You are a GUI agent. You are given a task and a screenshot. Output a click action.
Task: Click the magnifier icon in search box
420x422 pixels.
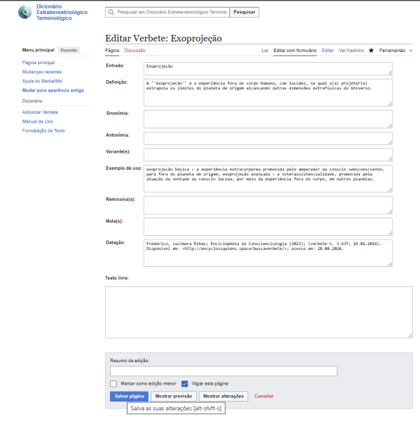111,12
